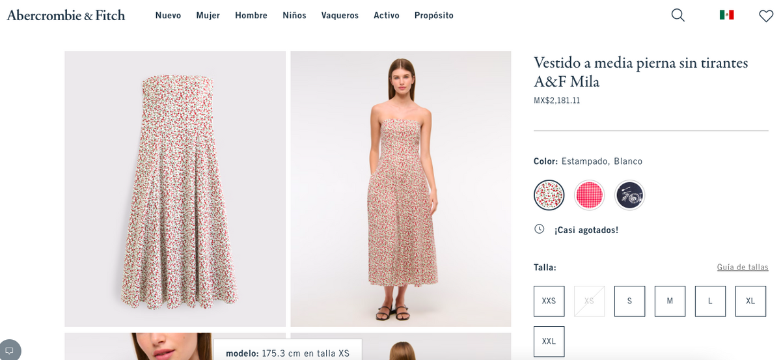Click the chat bubble icon

9,350
